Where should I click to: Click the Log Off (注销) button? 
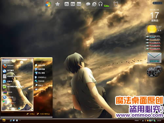pyautogui.click(x=31, y=114)
